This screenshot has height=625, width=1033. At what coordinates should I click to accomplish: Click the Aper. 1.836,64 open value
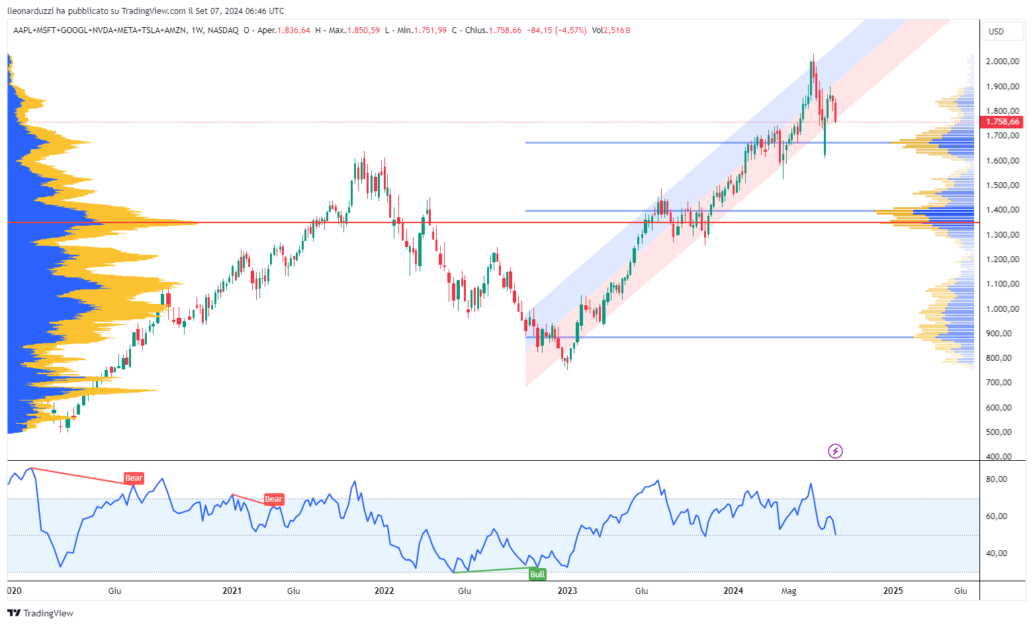tap(283, 30)
